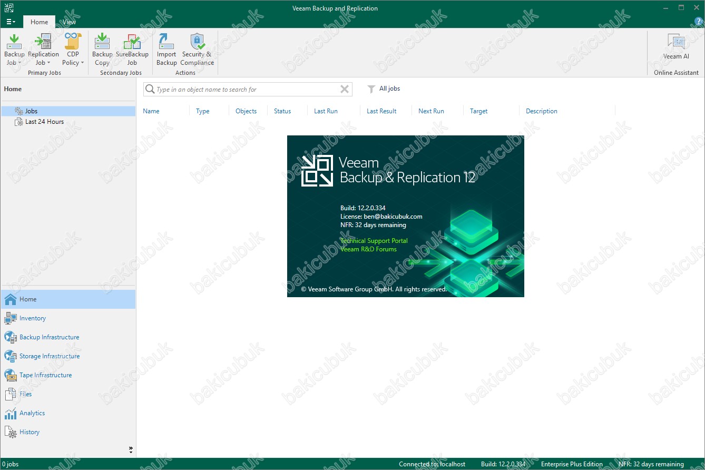
Task: Open the Backup Infrastructure view label
Action: (x=50, y=337)
